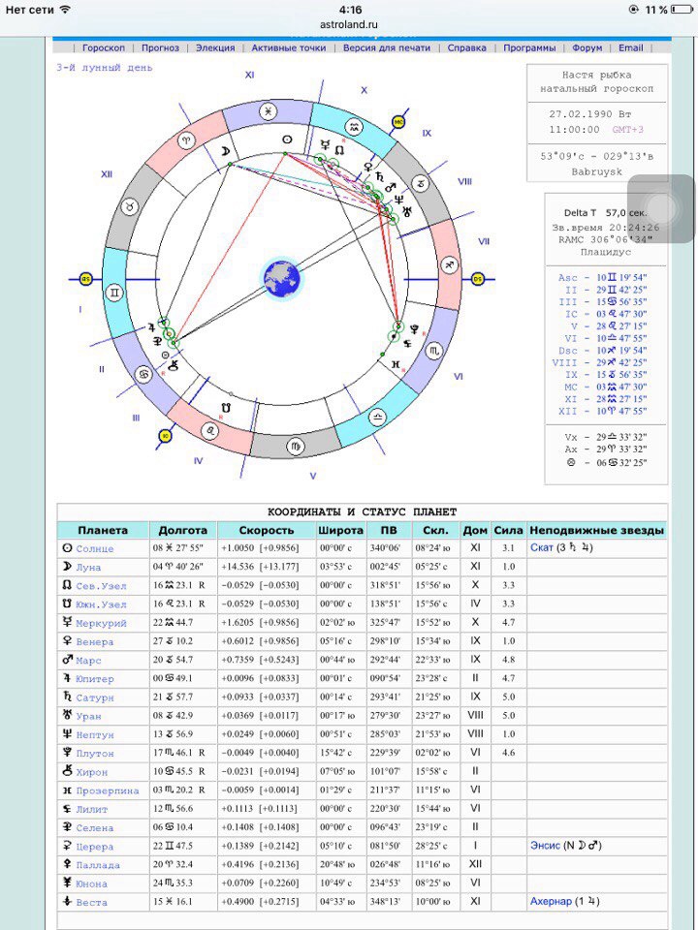This screenshot has width=698, height=930.
Task: Click the Virgo sign segment on wheel
Action: [x=293, y=447]
